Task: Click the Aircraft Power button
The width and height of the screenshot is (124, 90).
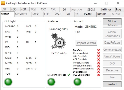Action: (x=112, y=57)
